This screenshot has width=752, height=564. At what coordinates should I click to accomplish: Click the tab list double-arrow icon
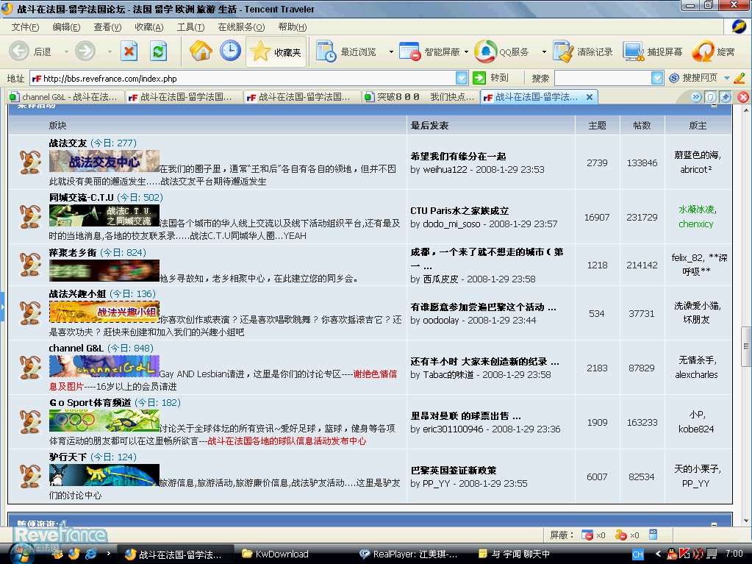click(696, 97)
